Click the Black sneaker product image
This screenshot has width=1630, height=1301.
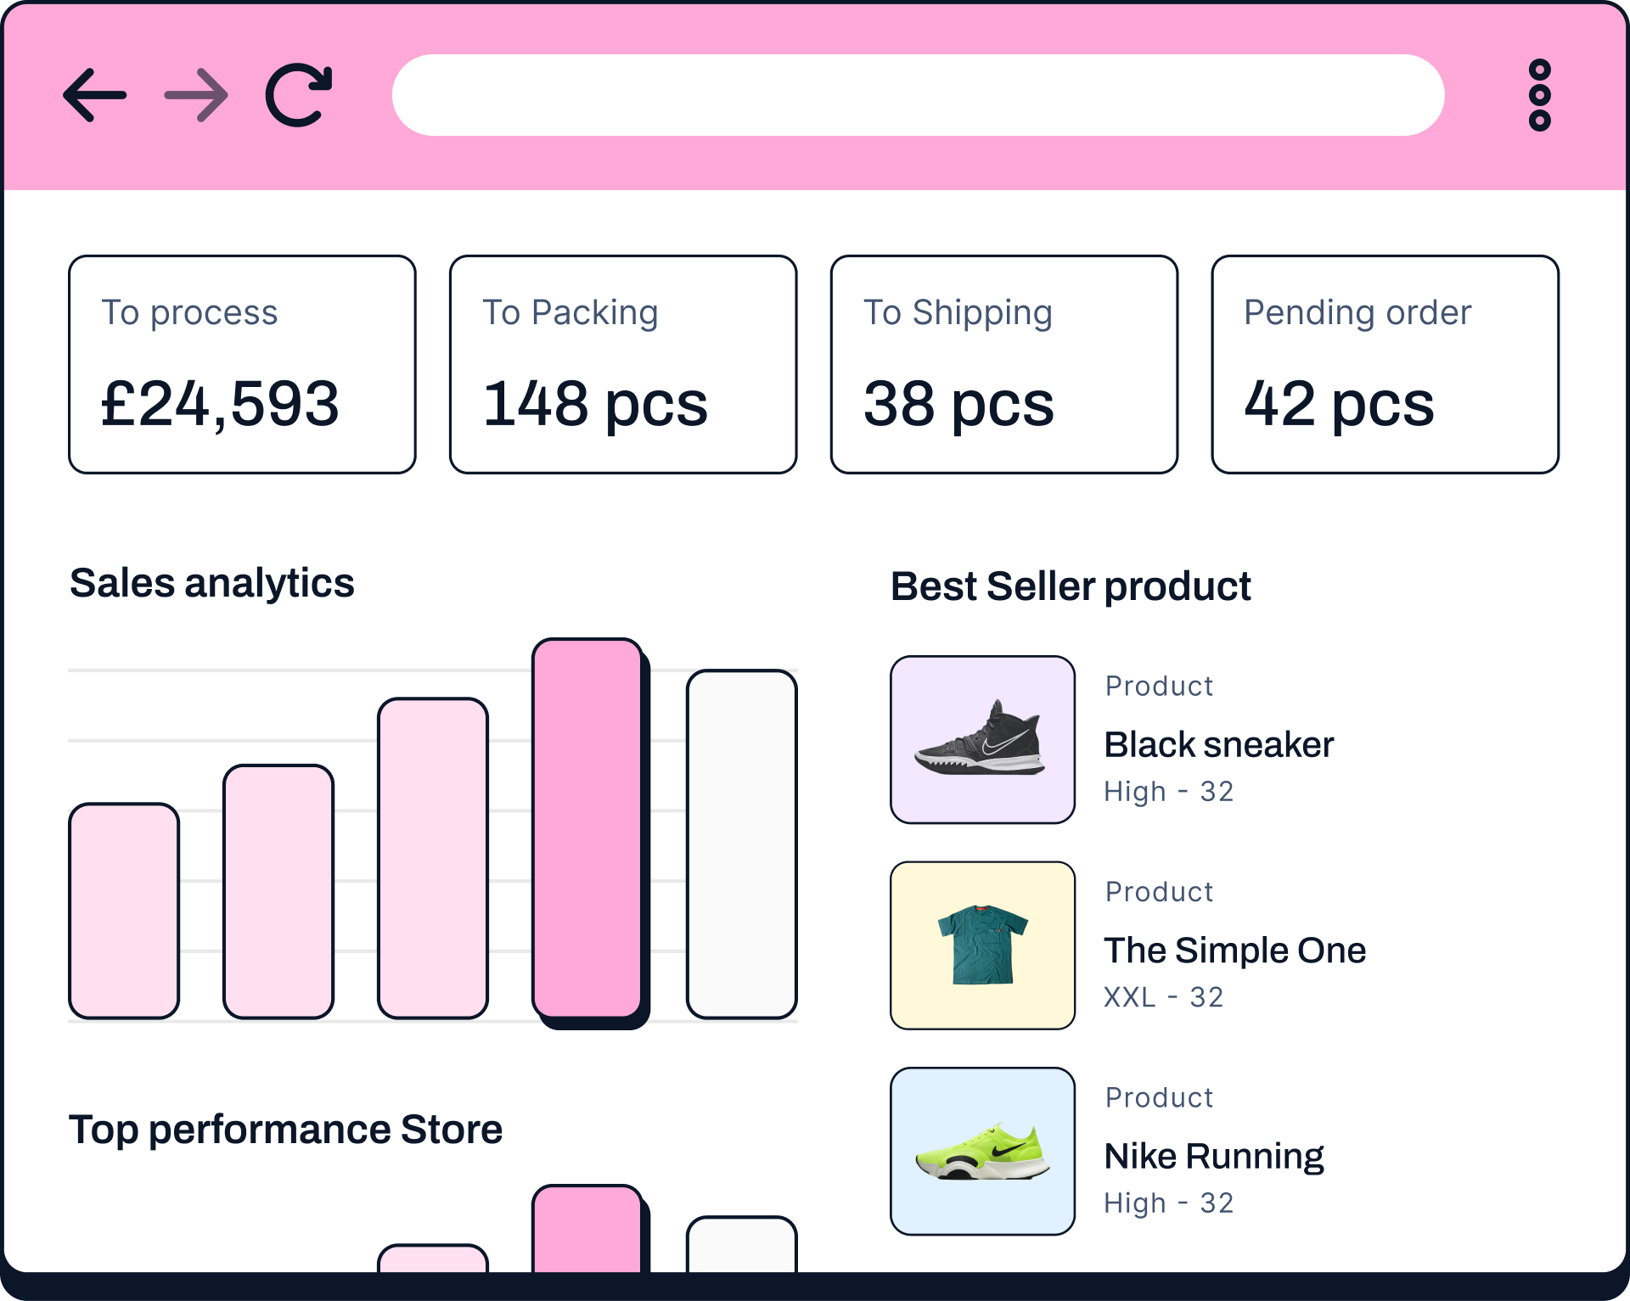tap(982, 739)
